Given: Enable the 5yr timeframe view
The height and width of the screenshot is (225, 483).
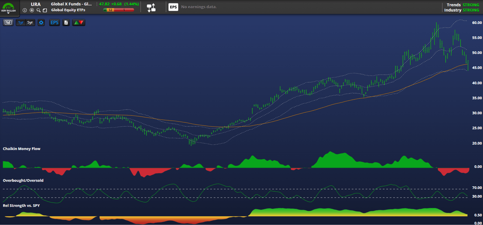Looking at the screenshot, I should (x=30, y=22).
